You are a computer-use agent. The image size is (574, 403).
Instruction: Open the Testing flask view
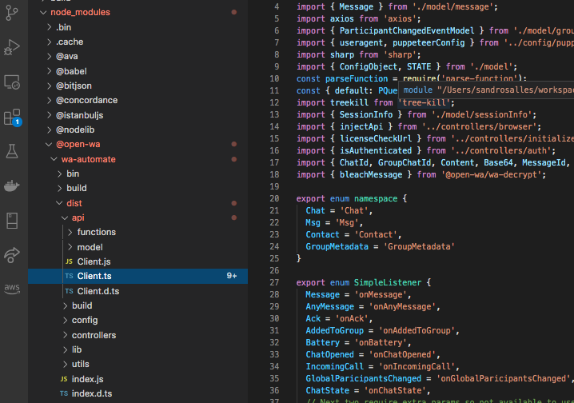(x=12, y=151)
